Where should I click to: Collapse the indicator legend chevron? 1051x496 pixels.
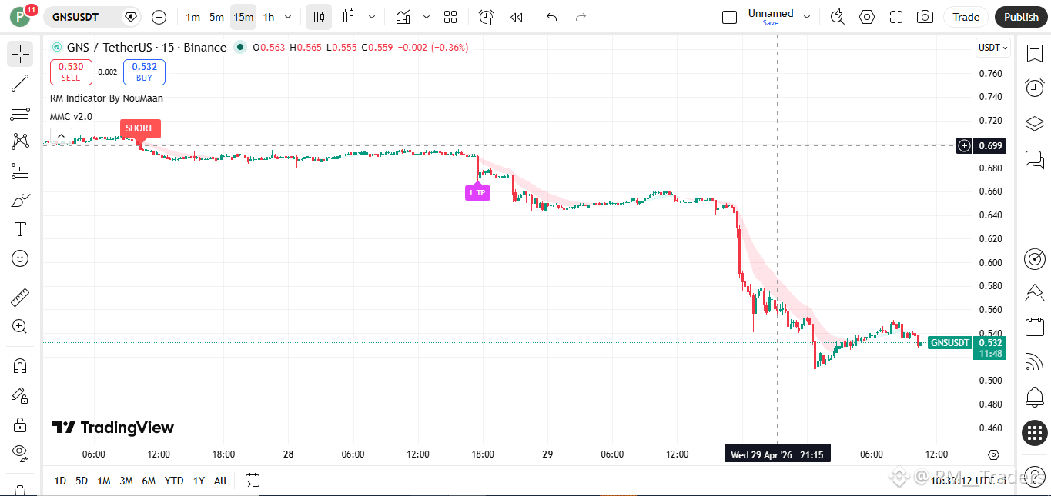tap(61, 137)
